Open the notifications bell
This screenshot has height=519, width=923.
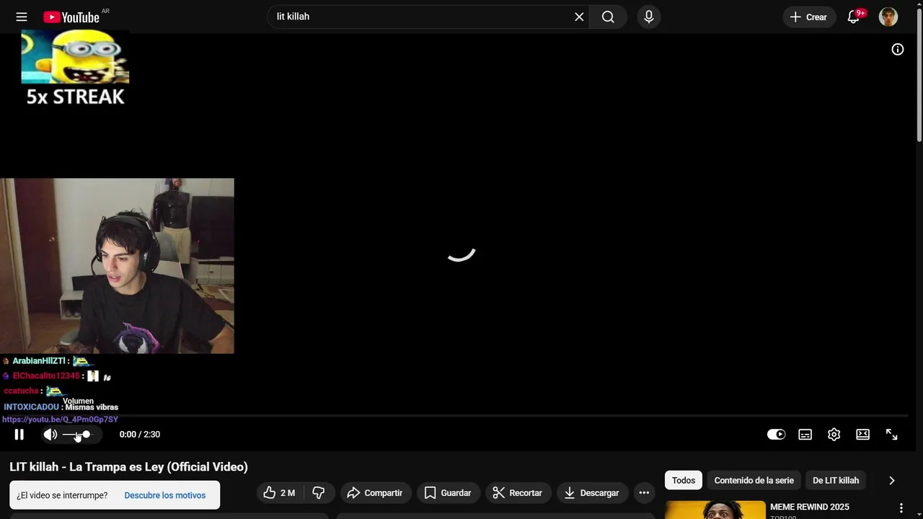point(854,17)
